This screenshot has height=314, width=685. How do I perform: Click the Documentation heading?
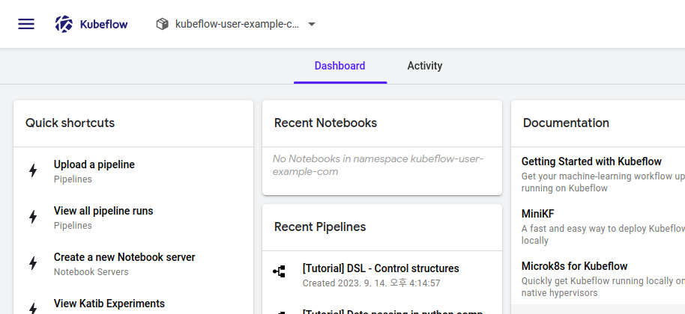(566, 123)
